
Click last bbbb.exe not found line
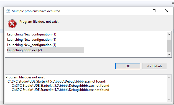pos(60,90)
